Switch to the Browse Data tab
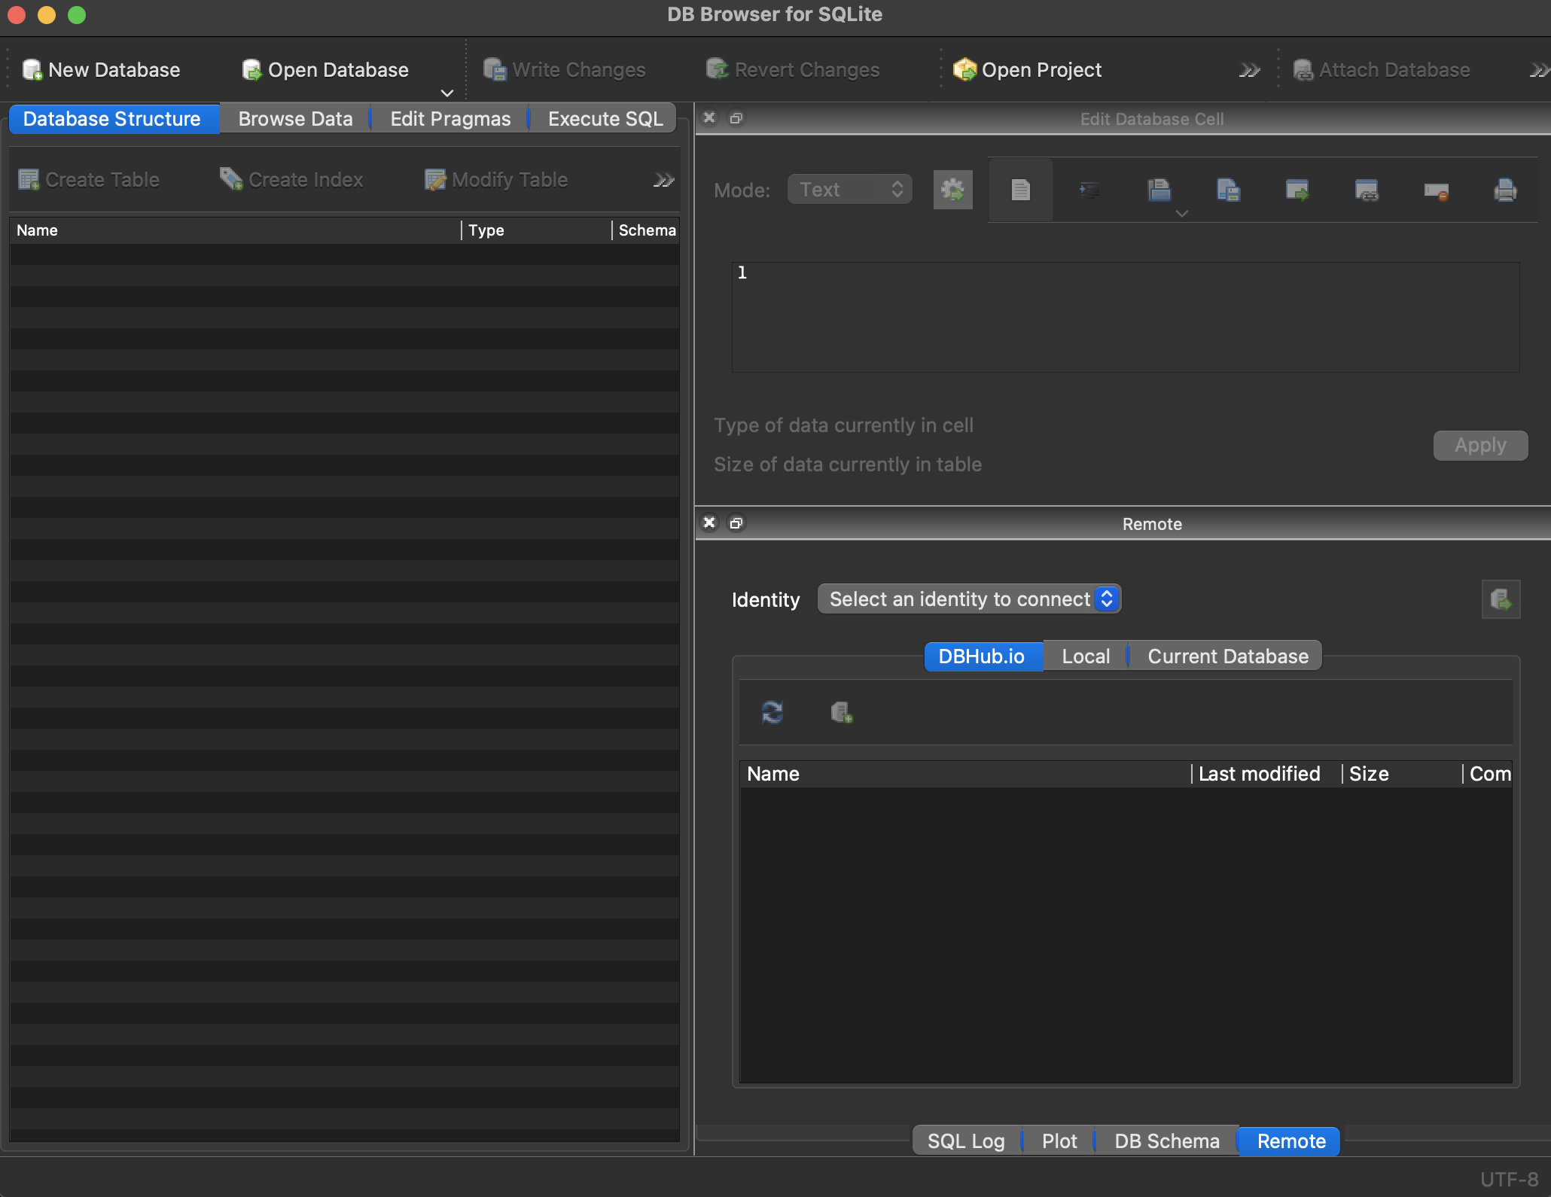The height and width of the screenshot is (1197, 1551). click(295, 119)
